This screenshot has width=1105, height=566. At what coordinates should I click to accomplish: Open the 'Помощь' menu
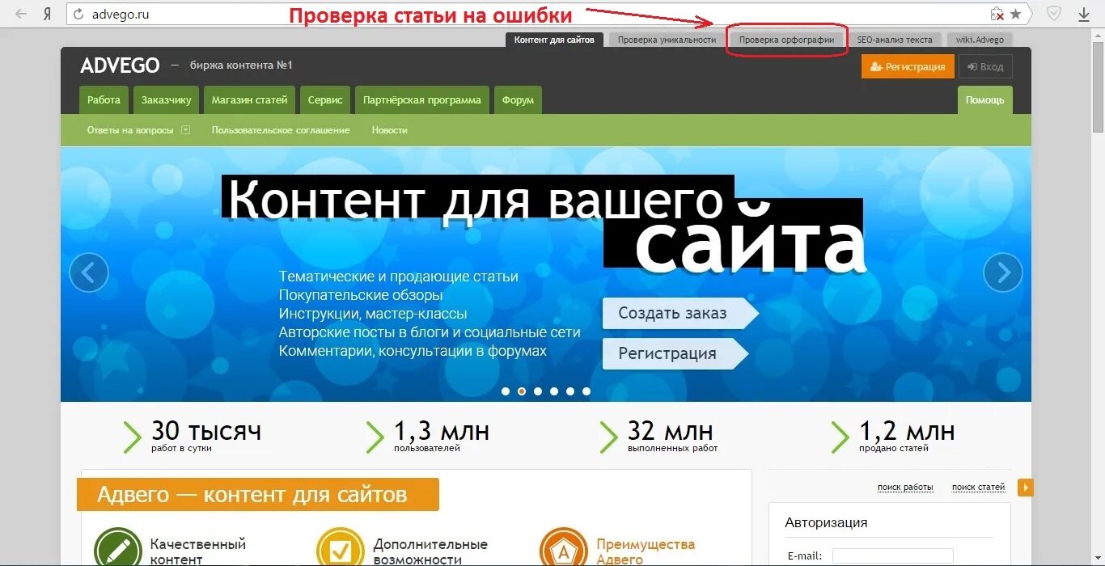[984, 100]
